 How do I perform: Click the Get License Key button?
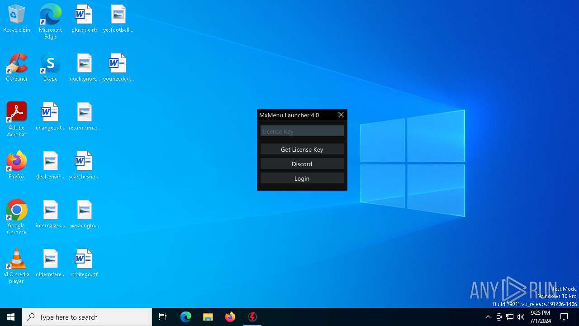click(302, 149)
